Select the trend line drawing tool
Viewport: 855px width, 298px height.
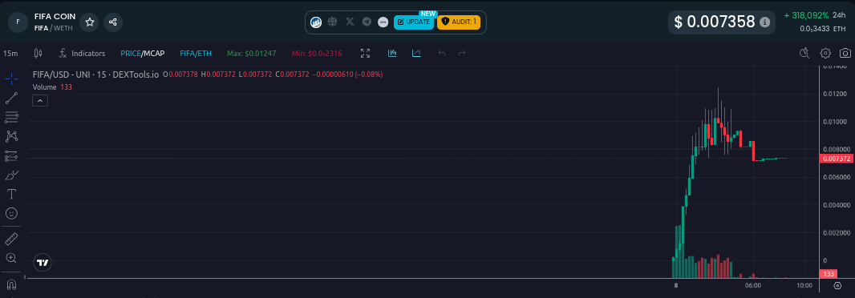(11, 98)
